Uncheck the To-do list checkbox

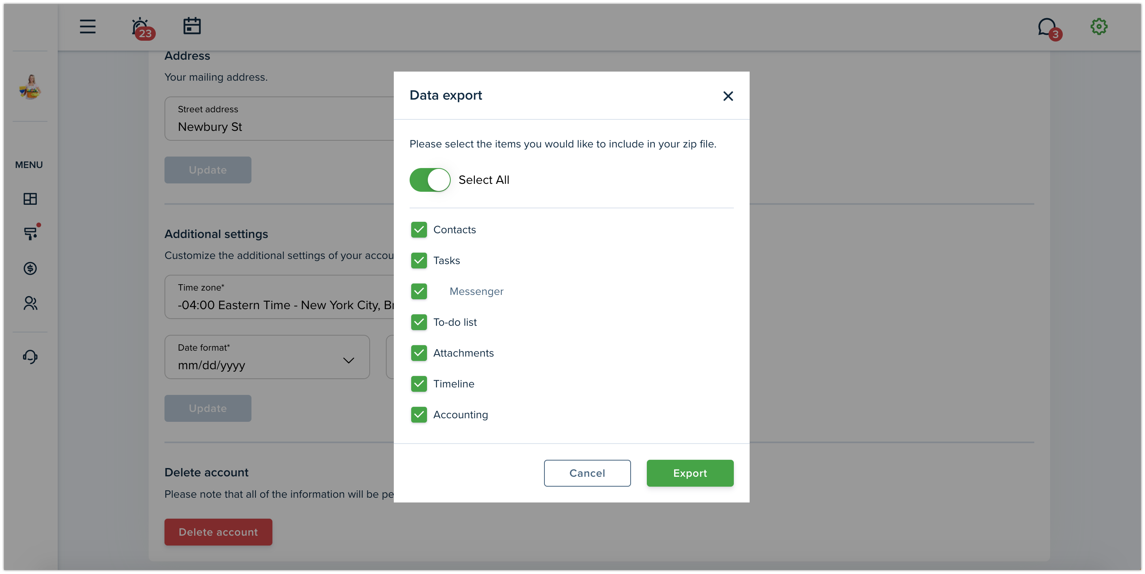coord(419,322)
